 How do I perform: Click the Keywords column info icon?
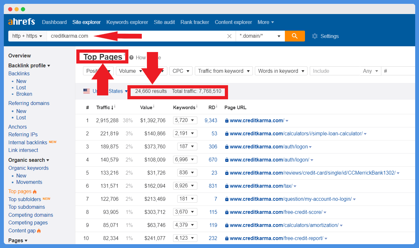[197, 106]
